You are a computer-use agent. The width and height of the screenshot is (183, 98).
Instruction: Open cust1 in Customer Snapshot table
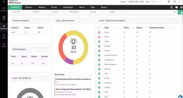click(13, 32)
